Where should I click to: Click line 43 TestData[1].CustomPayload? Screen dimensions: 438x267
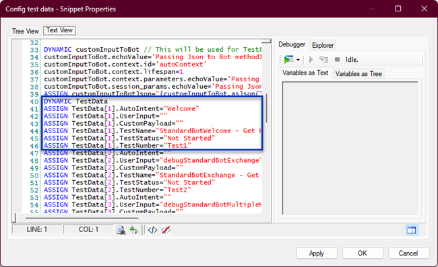pos(113,124)
